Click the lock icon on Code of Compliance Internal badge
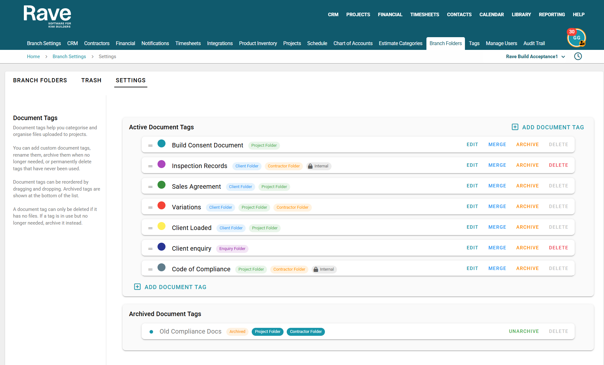The width and height of the screenshot is (604, 365). (316, 269)
